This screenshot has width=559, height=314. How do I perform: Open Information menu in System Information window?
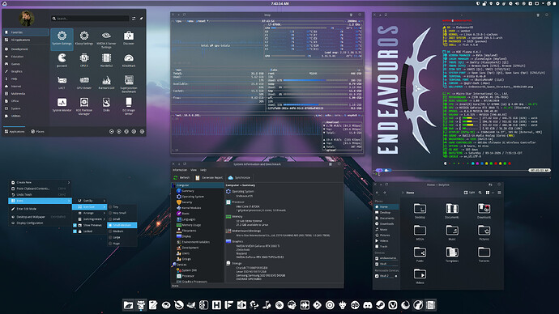click(x=180, y=170)
